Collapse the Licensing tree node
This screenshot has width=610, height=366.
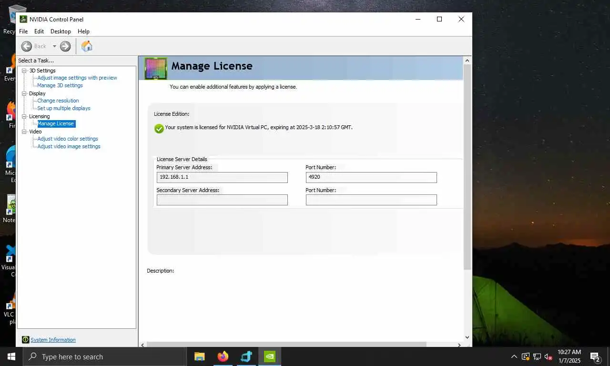click(x=24, y=116)
